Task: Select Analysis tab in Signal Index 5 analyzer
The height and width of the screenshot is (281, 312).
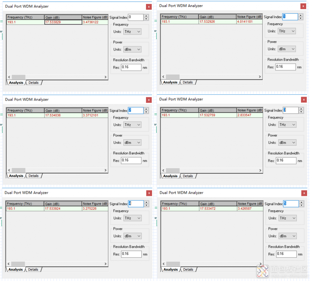Action: click(x=170, y=269)
